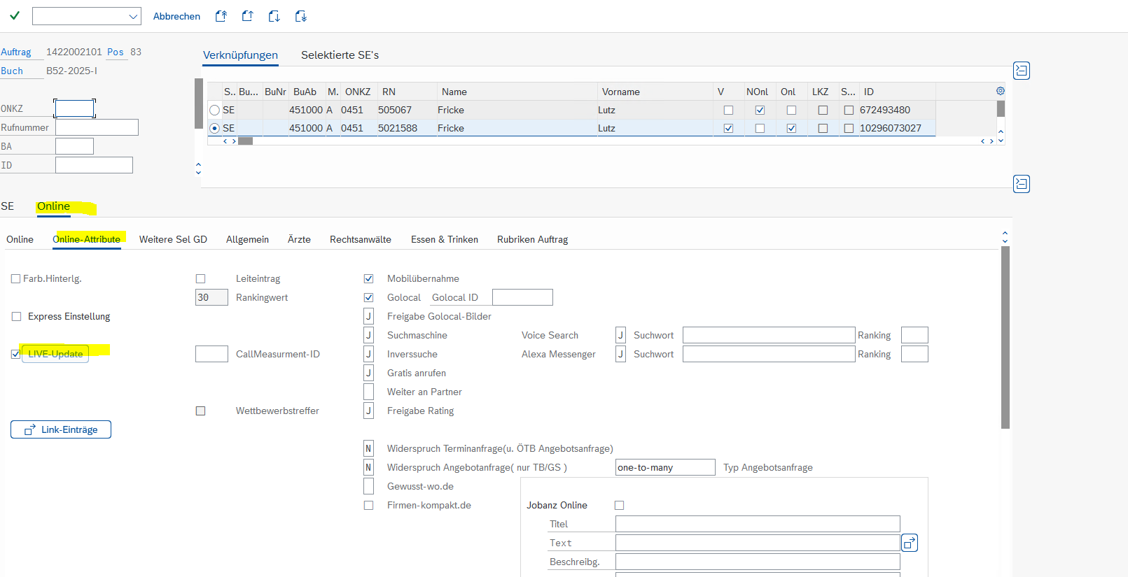Click the Pos link label
The width and height of the screenshot is (1128, 577).
(x=116, y=52)
